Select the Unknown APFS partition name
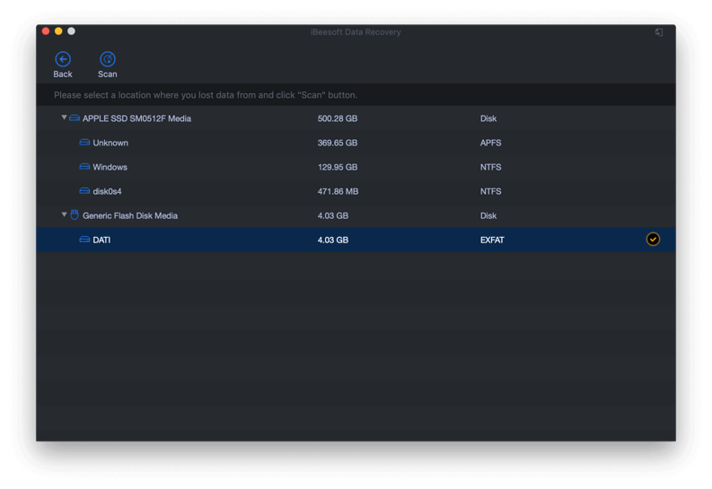 coord(110,143)
